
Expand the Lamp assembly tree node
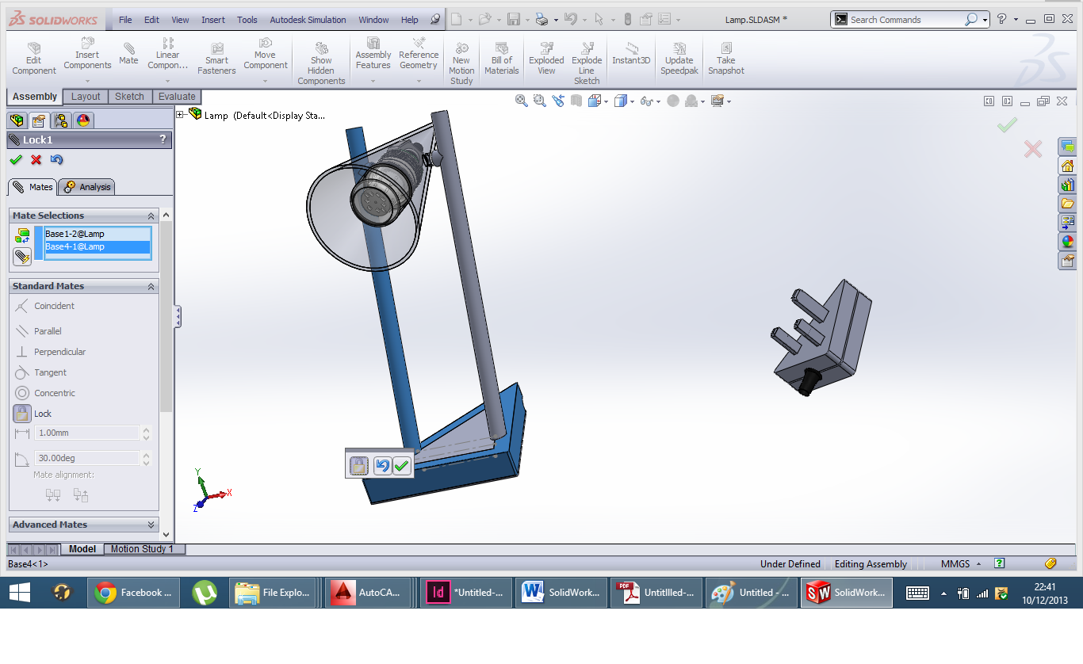[x=180, y=115]
